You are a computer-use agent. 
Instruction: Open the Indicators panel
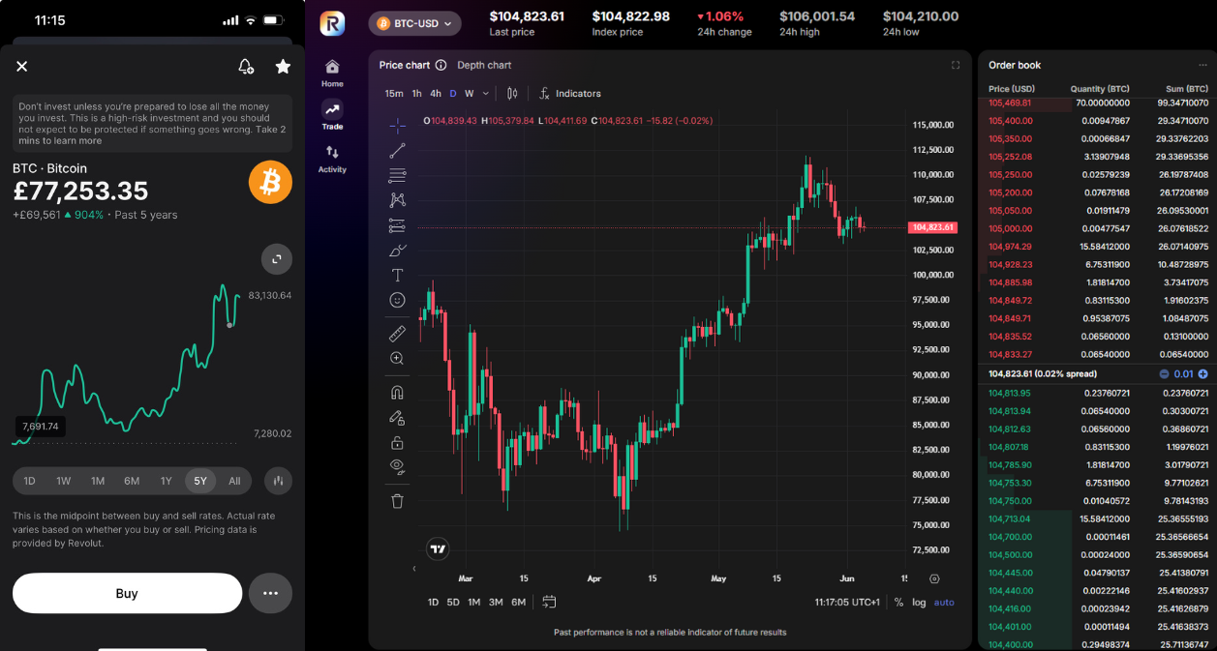[570, 94]
